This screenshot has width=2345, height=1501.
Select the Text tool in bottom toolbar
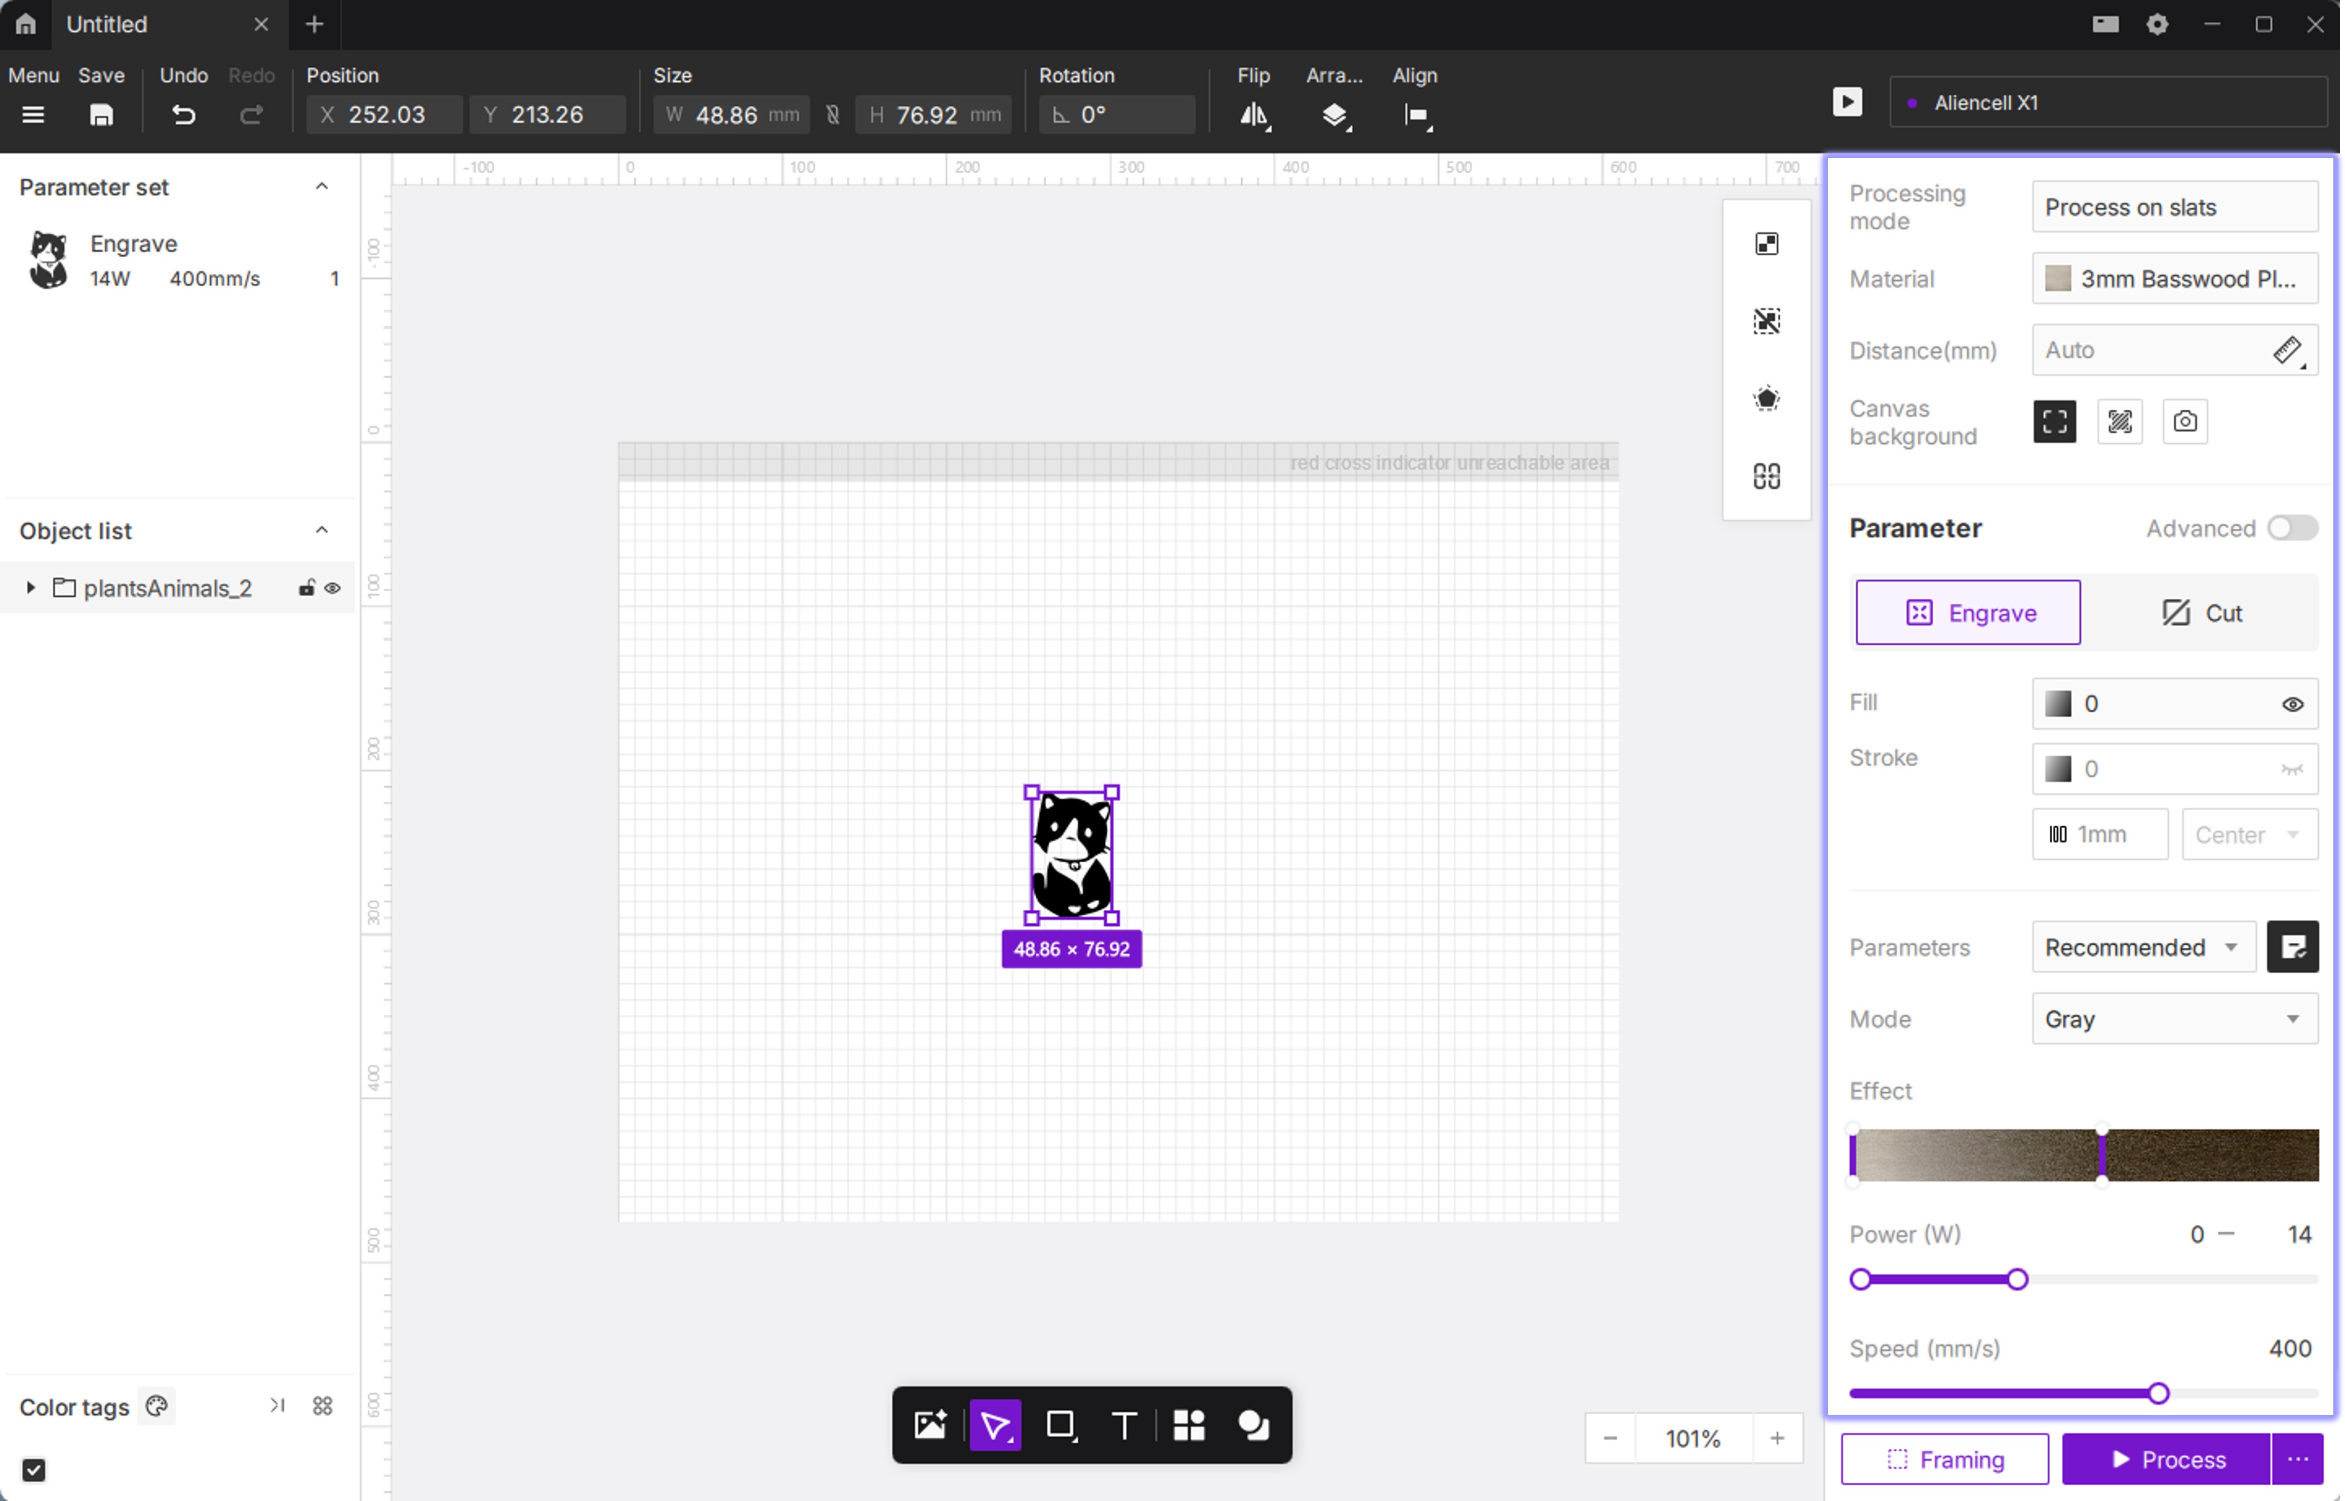tap(1123, 1425)
